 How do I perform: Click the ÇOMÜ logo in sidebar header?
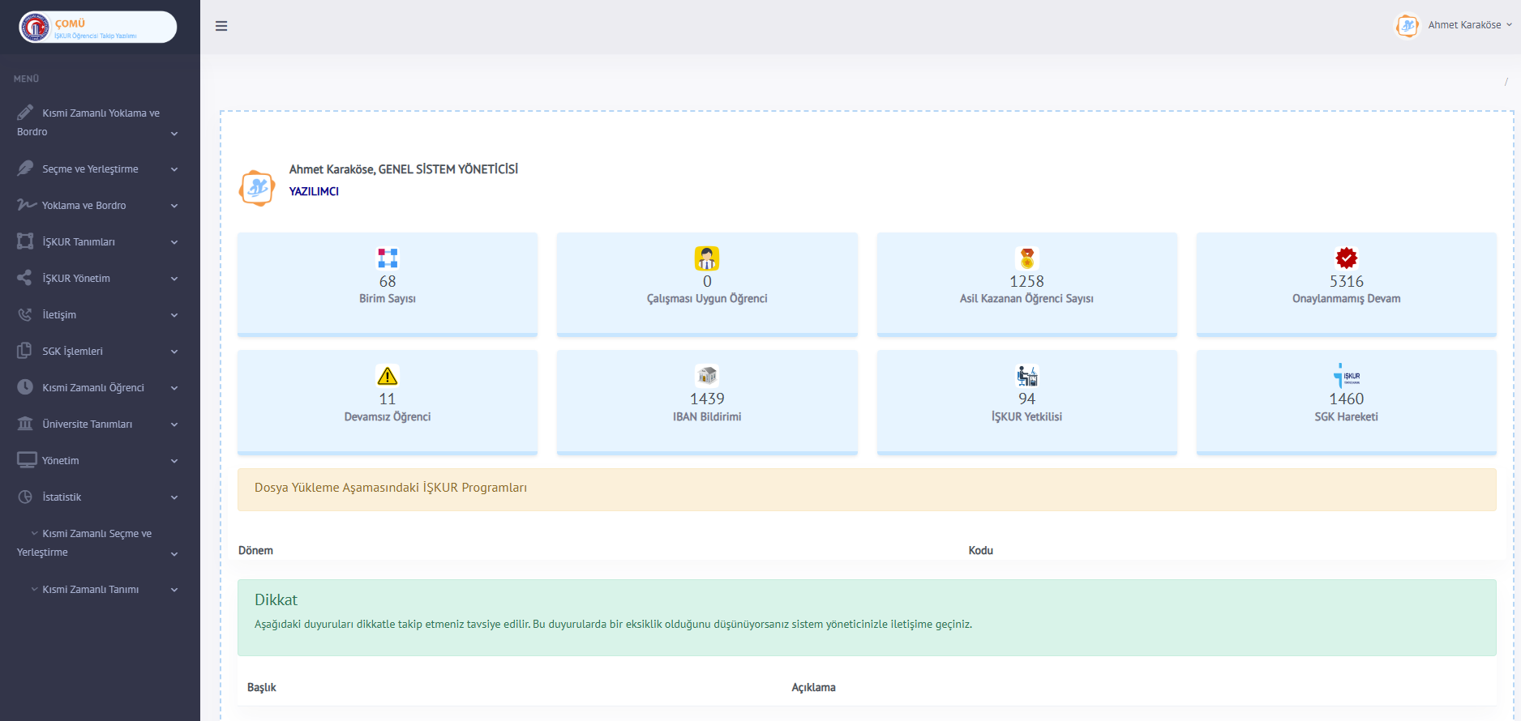97,27
